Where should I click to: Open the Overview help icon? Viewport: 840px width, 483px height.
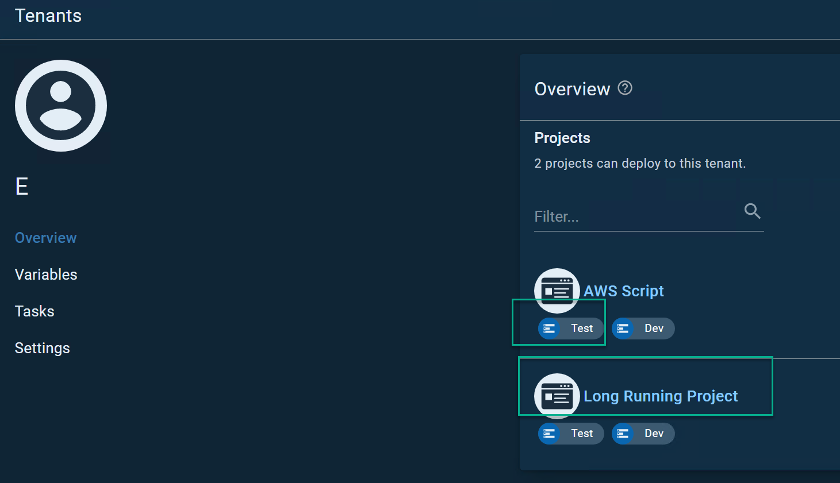pos(625,88)
